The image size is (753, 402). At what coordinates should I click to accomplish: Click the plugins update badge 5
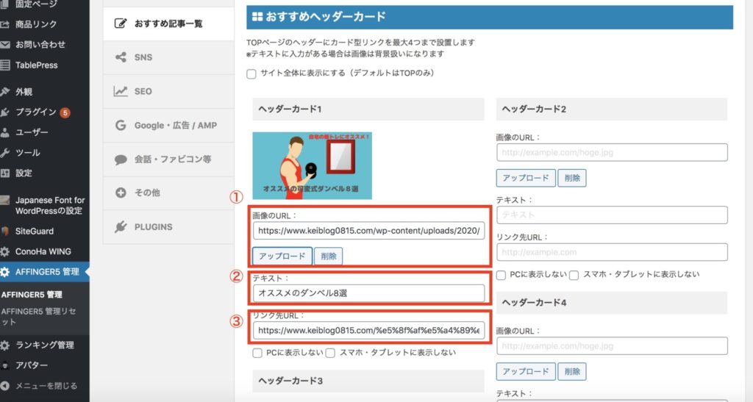point(65,112)
